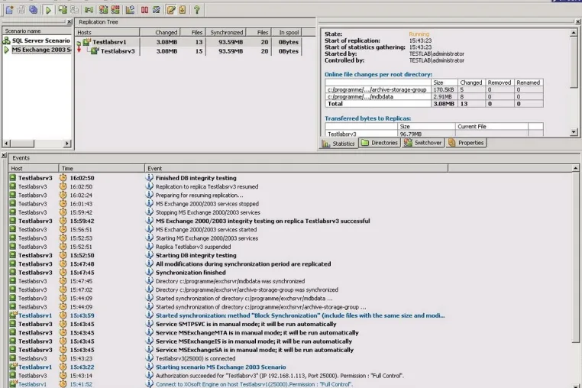Click the Testlabsrv3 replica host icon

pyautogui.click(x=95, y=51)
